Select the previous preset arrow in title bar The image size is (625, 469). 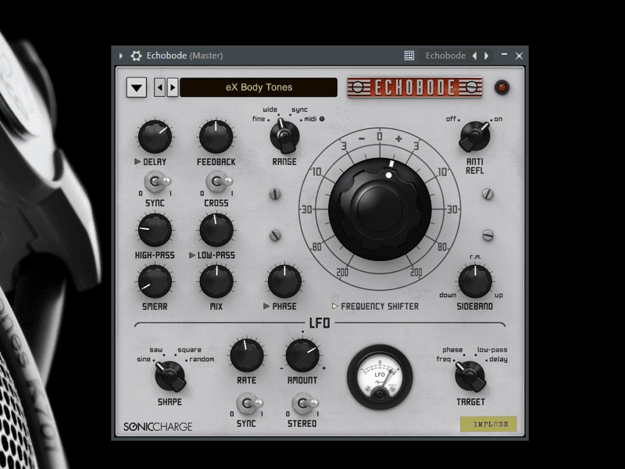point(474,55)
